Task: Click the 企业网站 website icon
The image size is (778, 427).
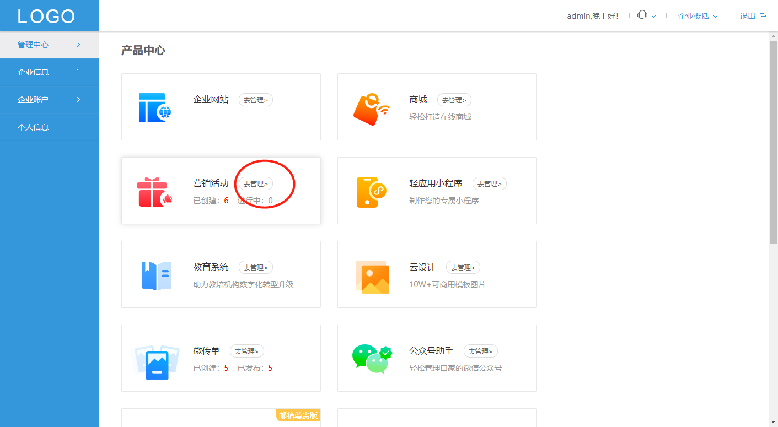Action: [155, 107]
